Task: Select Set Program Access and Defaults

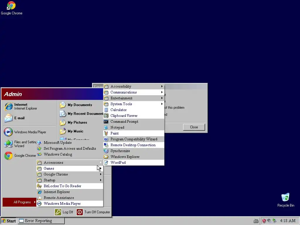Action: click(x=70, y=149)
